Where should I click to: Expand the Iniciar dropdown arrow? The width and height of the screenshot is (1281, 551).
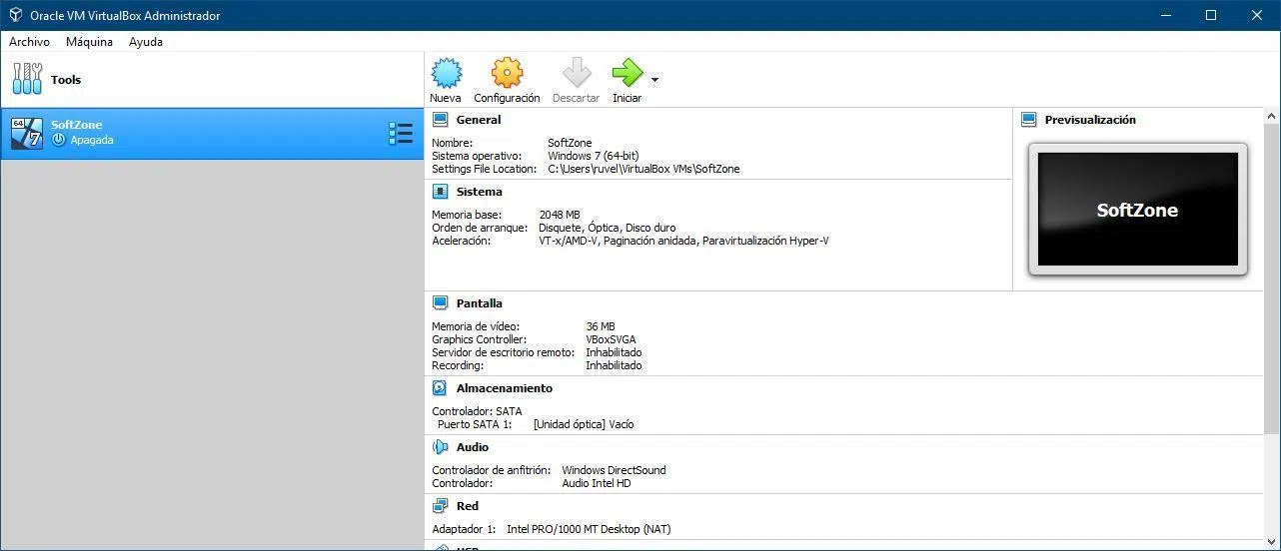tap(654, 80)
